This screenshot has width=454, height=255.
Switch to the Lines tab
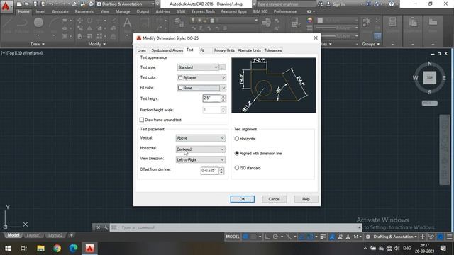142,50
